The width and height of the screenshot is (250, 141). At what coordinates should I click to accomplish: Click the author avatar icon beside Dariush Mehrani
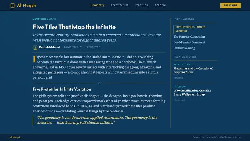pos(35,48)
